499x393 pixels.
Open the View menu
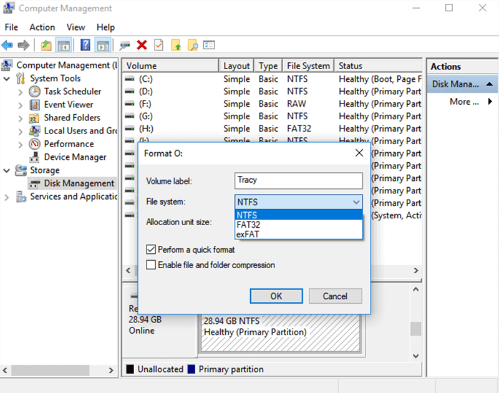coord(75,27)
